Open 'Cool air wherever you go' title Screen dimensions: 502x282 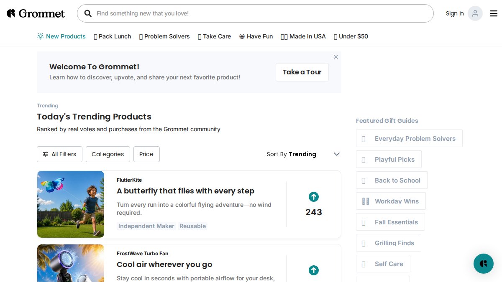point(164,264)
